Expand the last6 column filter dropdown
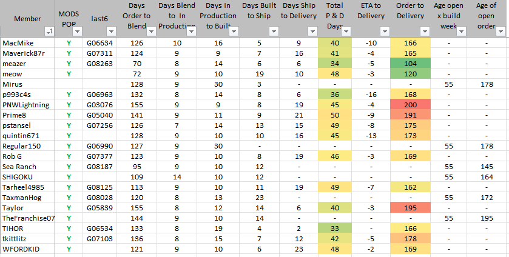 tap(112, 31)
